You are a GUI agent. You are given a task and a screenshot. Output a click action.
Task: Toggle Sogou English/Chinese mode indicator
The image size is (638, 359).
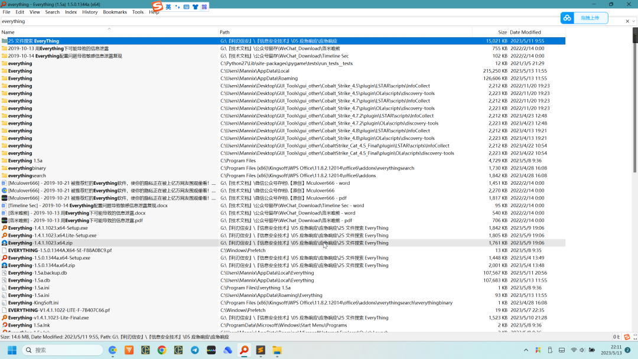coord(168,7)
